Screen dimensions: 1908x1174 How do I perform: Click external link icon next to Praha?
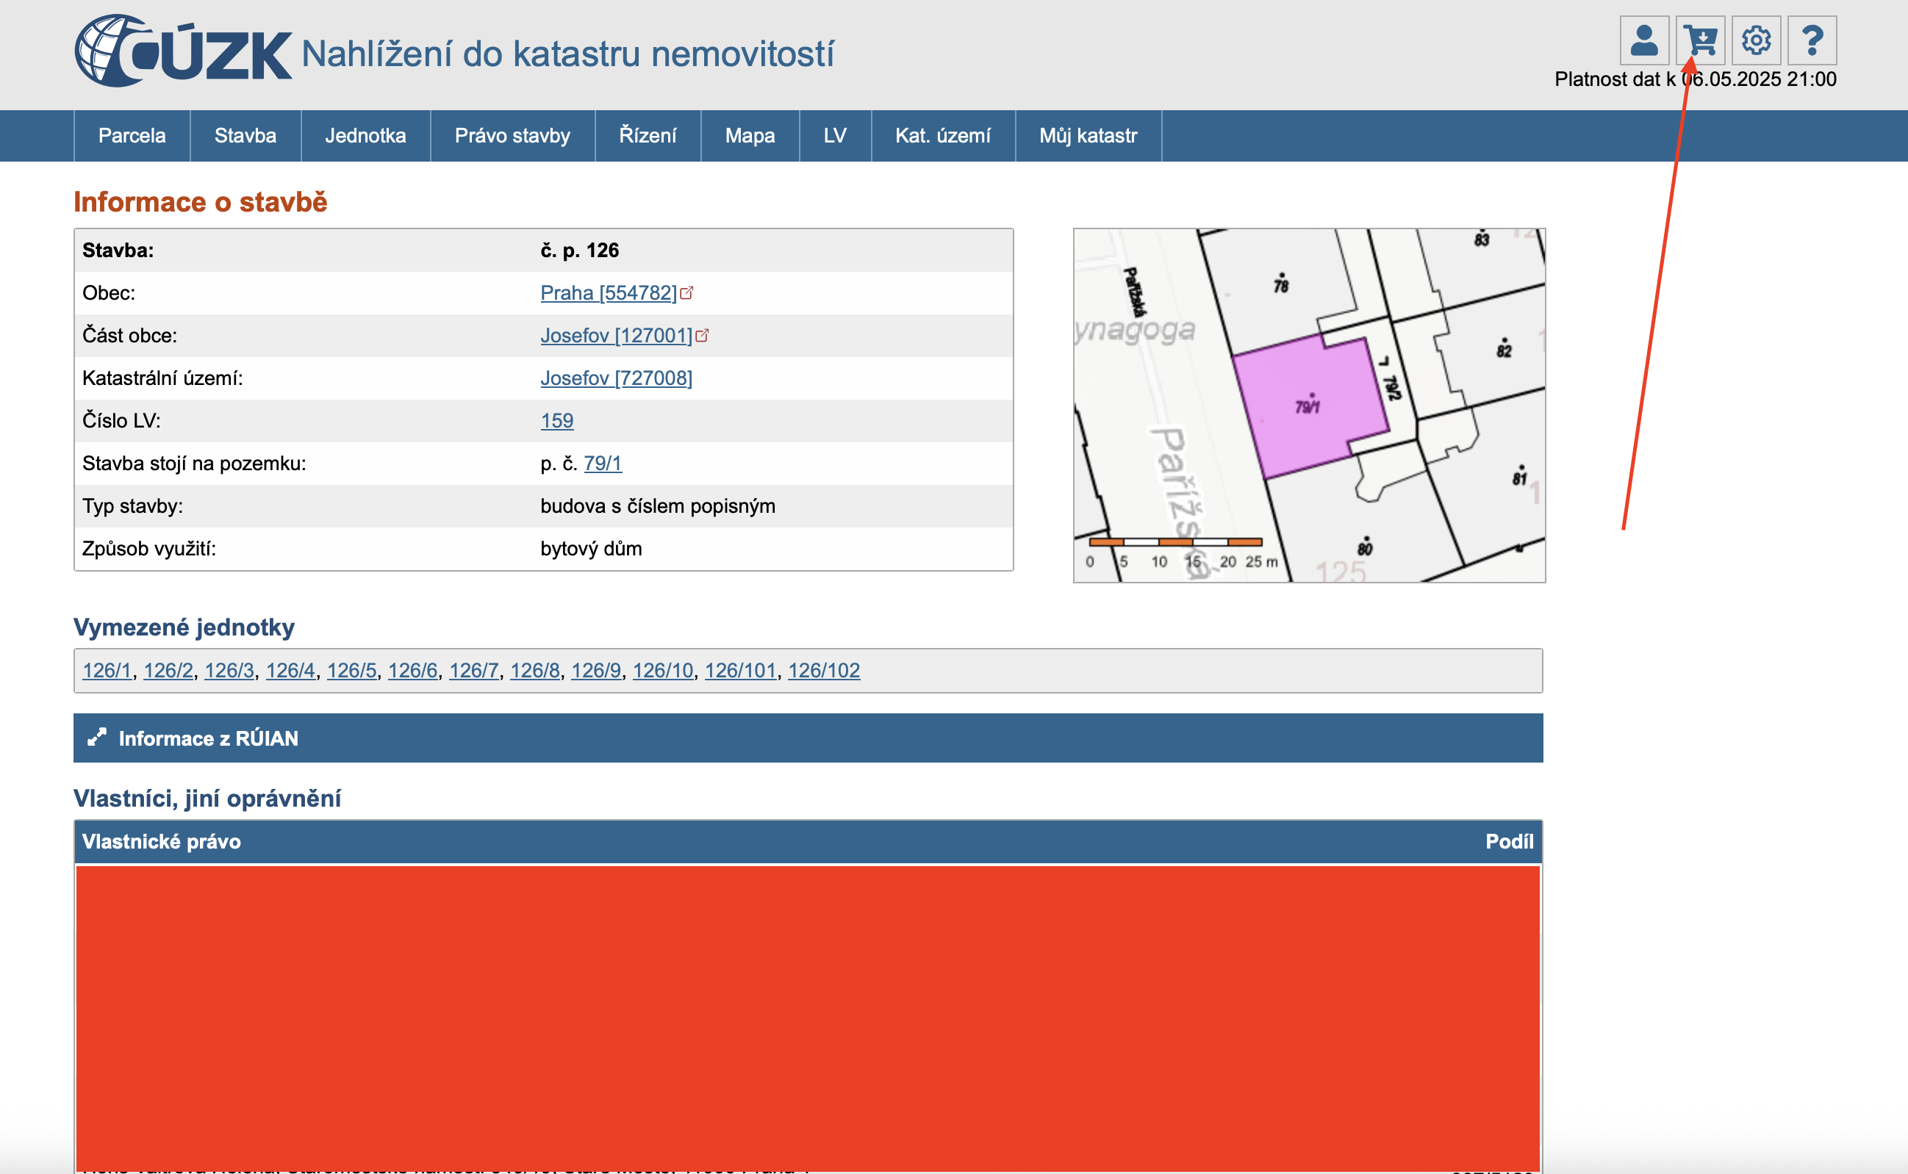pos(686,292)
